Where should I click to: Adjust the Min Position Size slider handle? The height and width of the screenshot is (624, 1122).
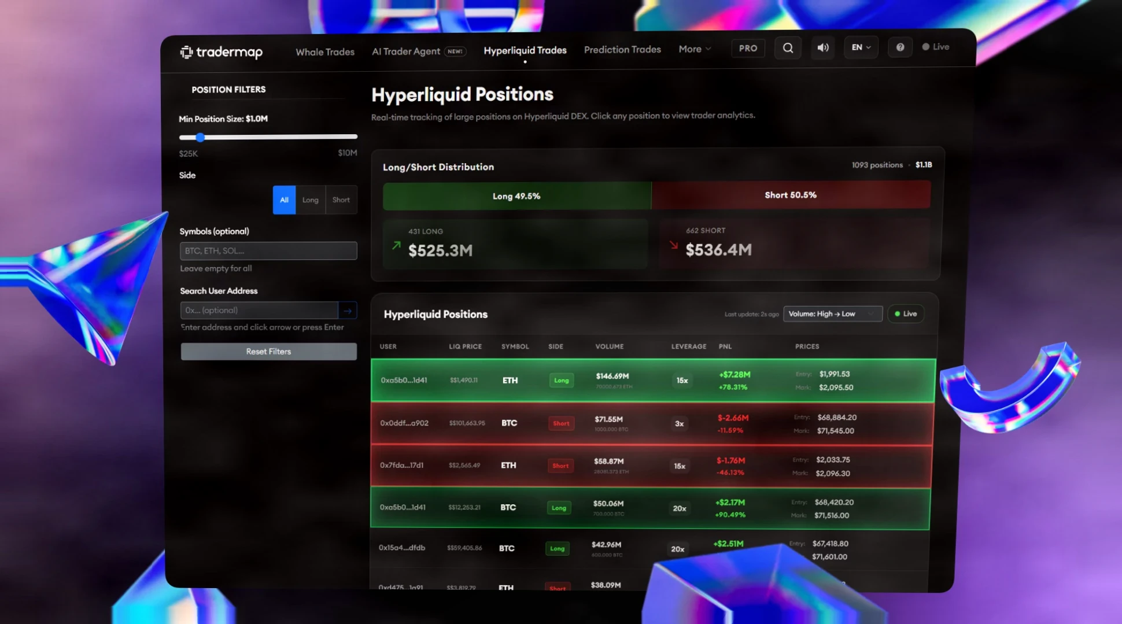click(x=200, y=138)
